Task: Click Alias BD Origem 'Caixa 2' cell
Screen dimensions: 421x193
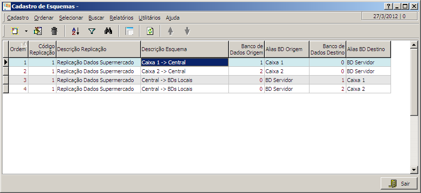Action: click(287, 71)
